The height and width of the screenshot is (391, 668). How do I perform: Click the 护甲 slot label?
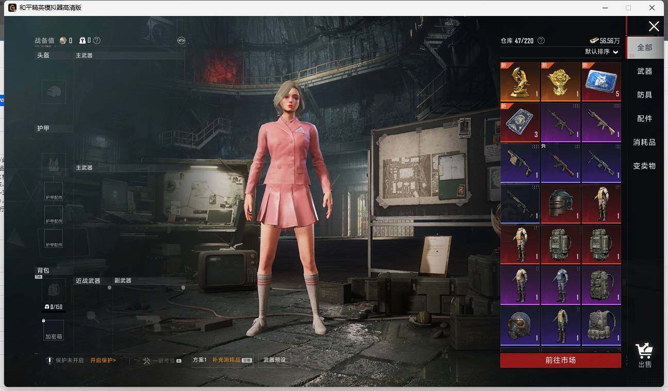click(43, 128)
